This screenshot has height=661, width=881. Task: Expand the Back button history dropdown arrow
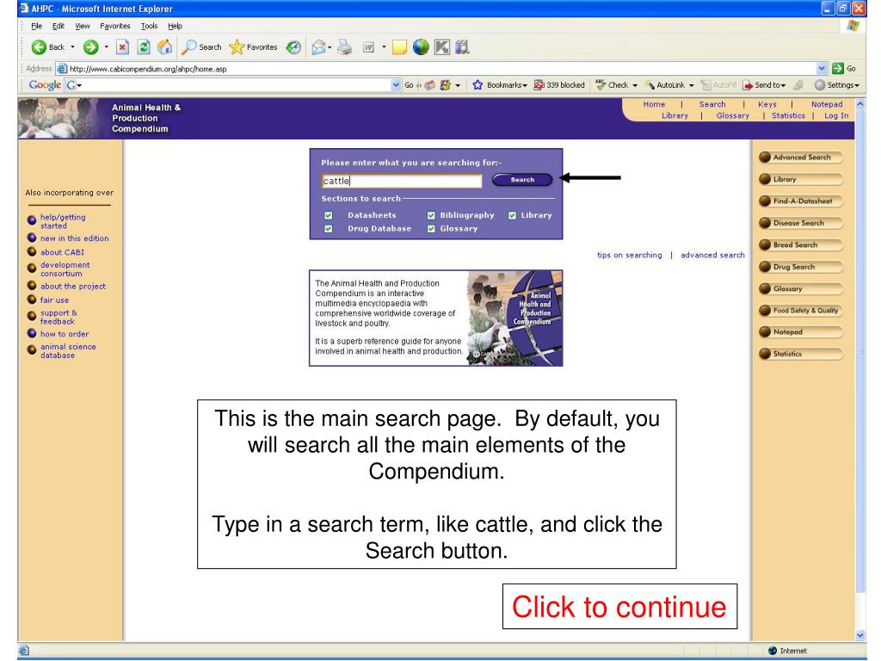[72, 47]
